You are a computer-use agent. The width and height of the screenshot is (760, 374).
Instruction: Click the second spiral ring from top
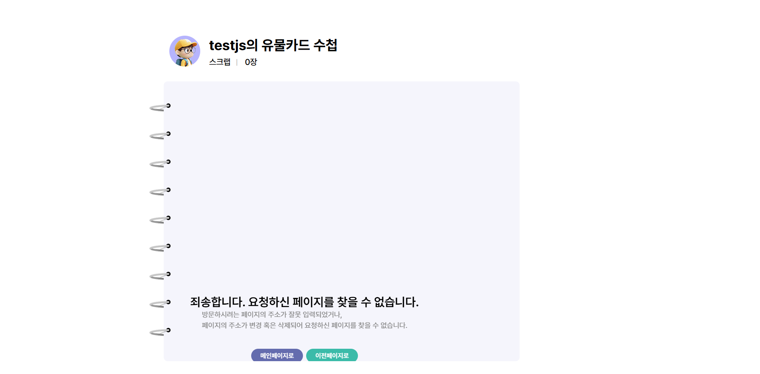pos(160,135)
